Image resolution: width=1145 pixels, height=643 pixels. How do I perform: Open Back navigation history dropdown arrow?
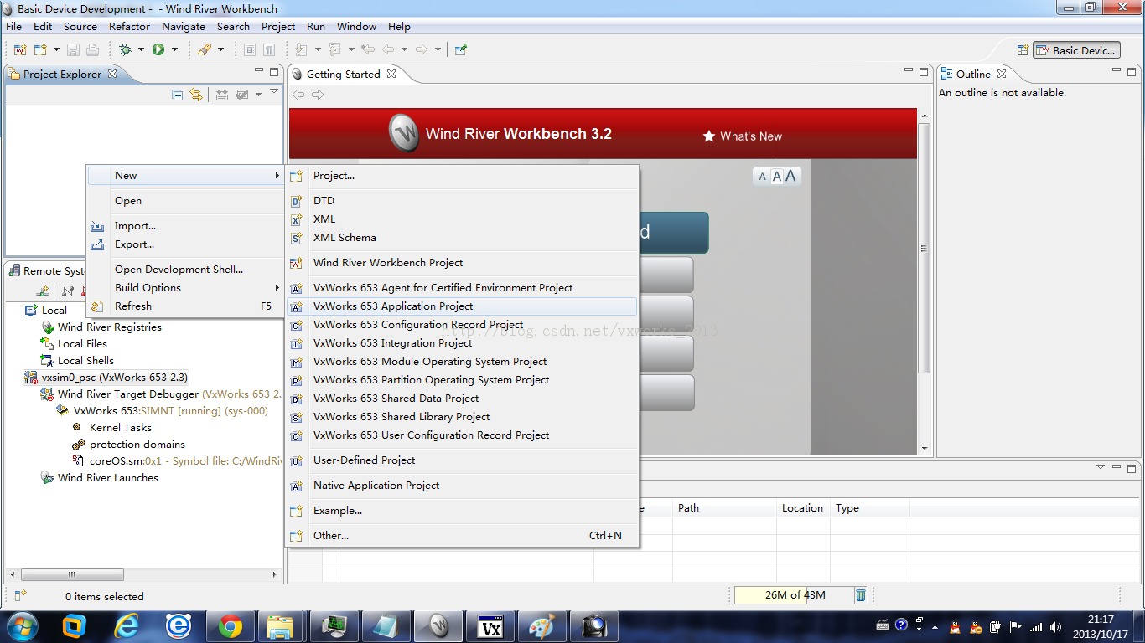405,49
